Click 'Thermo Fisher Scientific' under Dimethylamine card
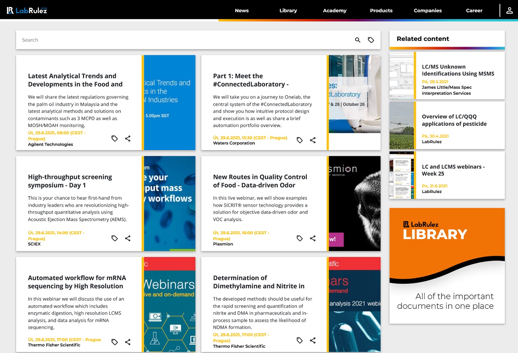This screenshot has width=518, height=353. (239, 346)
